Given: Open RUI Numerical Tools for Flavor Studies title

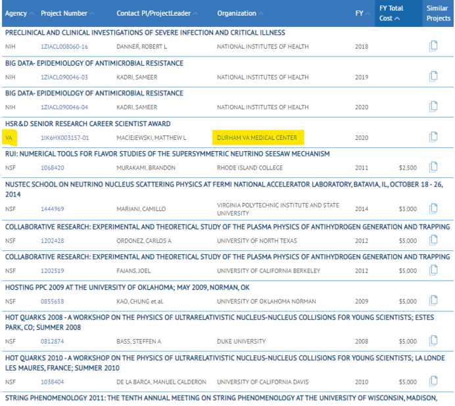Looking at the screenshot, I should 168,154.
